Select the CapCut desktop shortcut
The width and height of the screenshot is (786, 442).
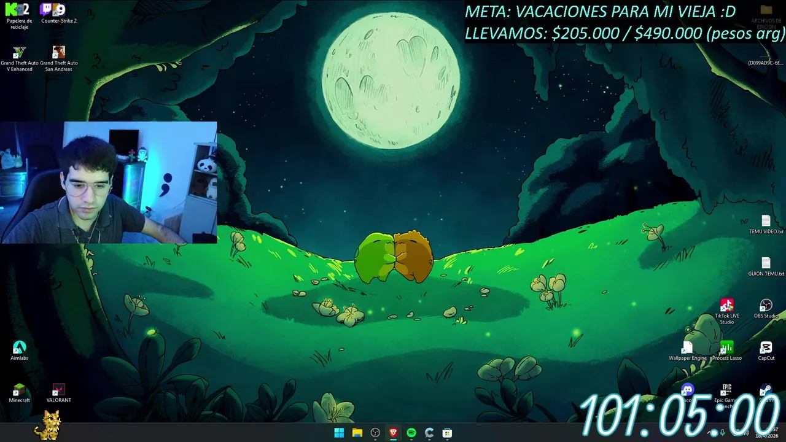pyautogui.click(x=766, y=351)
